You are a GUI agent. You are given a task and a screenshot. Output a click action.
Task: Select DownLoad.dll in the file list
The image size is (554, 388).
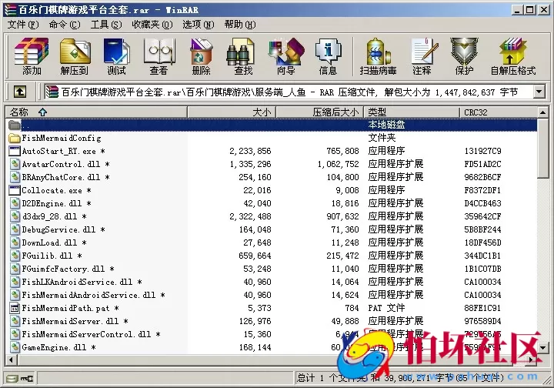click(x=54, y=242)
